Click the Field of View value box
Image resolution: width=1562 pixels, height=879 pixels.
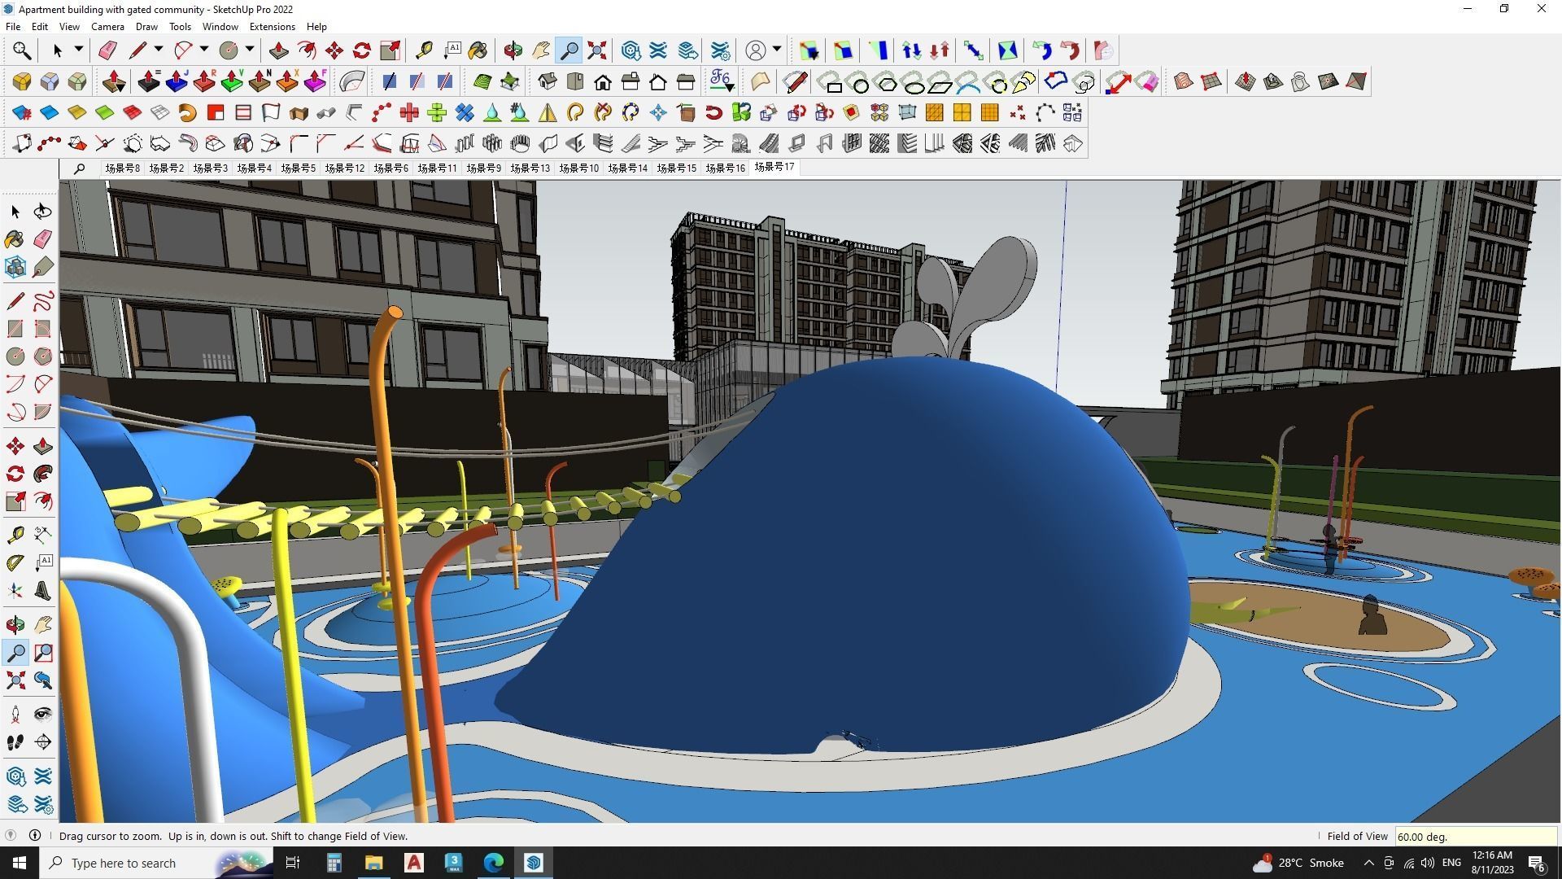tap(1474, 836)
